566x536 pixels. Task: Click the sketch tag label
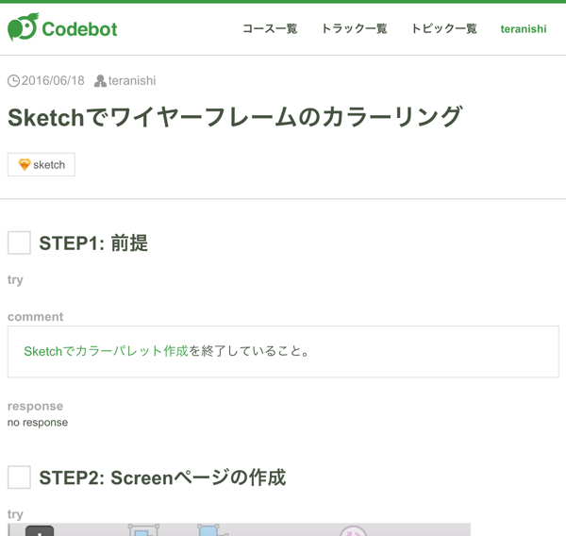(x=49, y=164)
